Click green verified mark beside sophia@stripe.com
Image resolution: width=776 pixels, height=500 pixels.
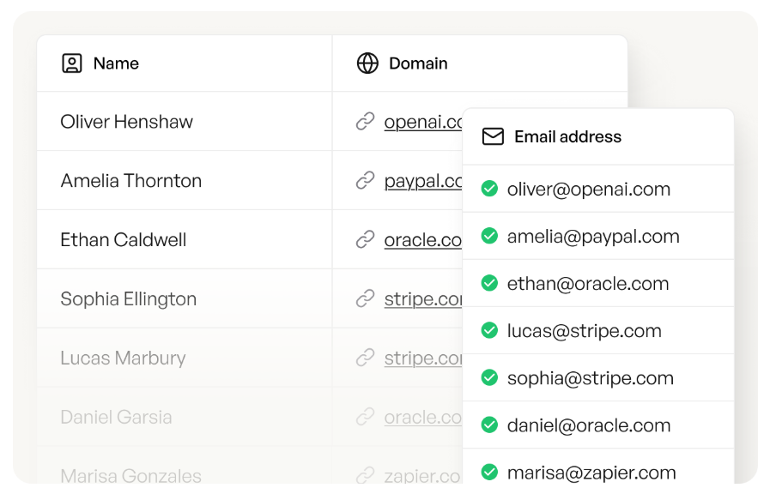[489, 377]
